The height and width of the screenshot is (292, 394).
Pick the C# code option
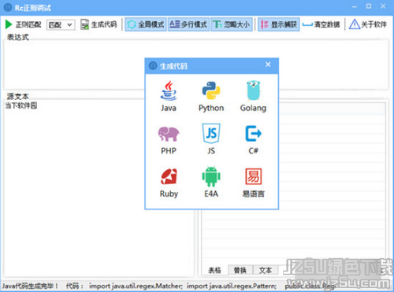pyautogui.click(x=253, y=139)
